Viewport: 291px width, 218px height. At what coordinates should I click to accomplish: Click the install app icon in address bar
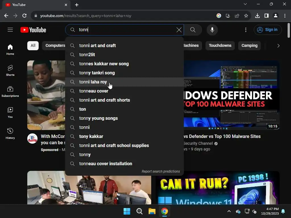click(x=228, y=16)
